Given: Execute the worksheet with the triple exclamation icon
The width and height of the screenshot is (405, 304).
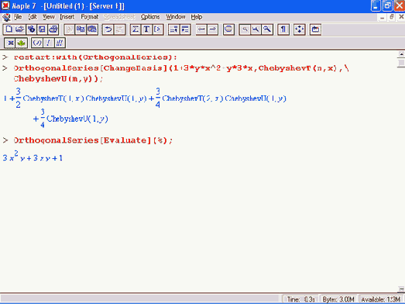Looking at the screenshot, I should 60,43.
